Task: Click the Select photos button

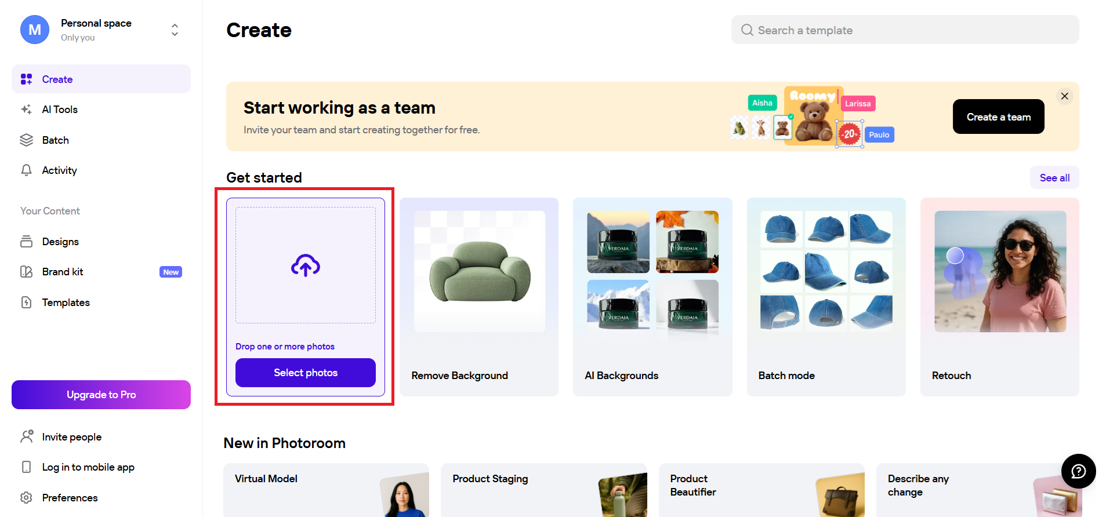Action: click(x=306, y=373)
